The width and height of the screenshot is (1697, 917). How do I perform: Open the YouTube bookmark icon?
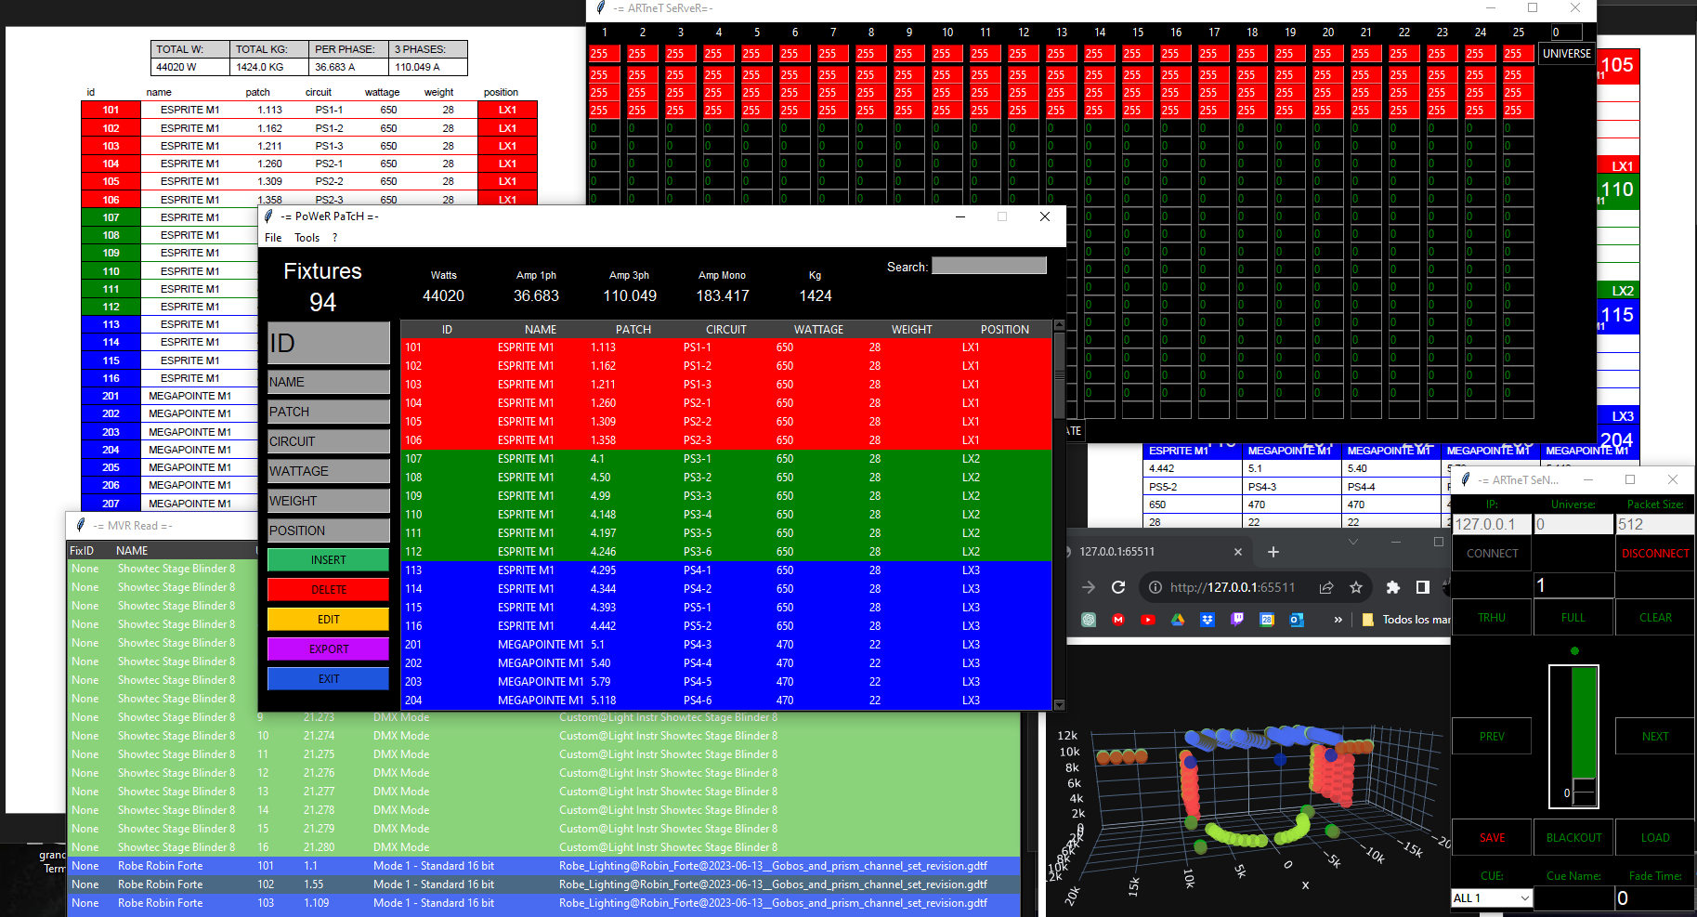coord(1148,620)
